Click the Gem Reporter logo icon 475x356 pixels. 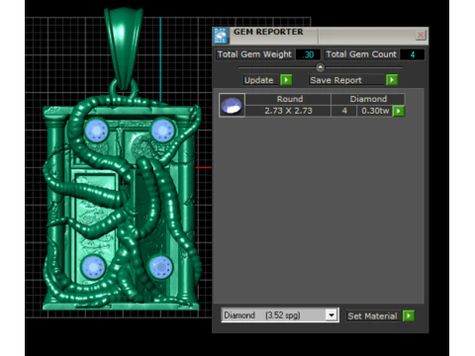[x=221, y=36]
